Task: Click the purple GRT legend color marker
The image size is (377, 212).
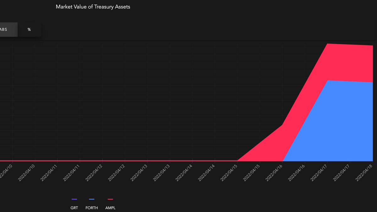Action: coord(74,199)
